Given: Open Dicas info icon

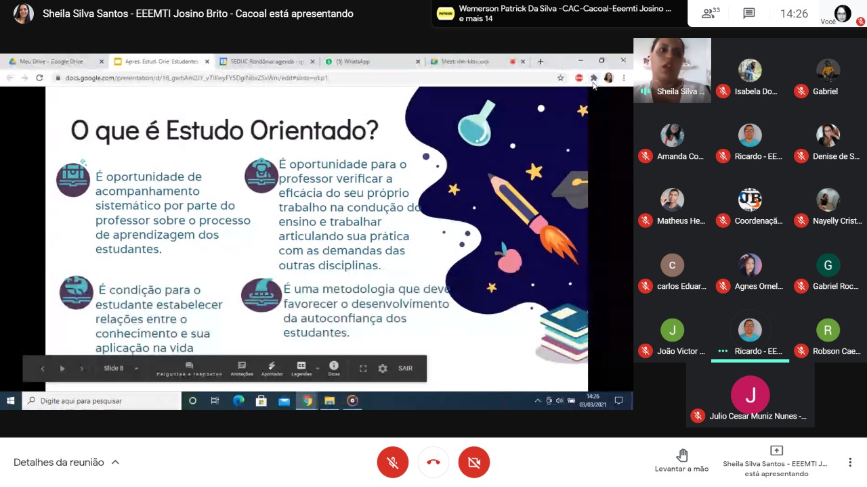Looking at the screenshot, I should 333,369.
